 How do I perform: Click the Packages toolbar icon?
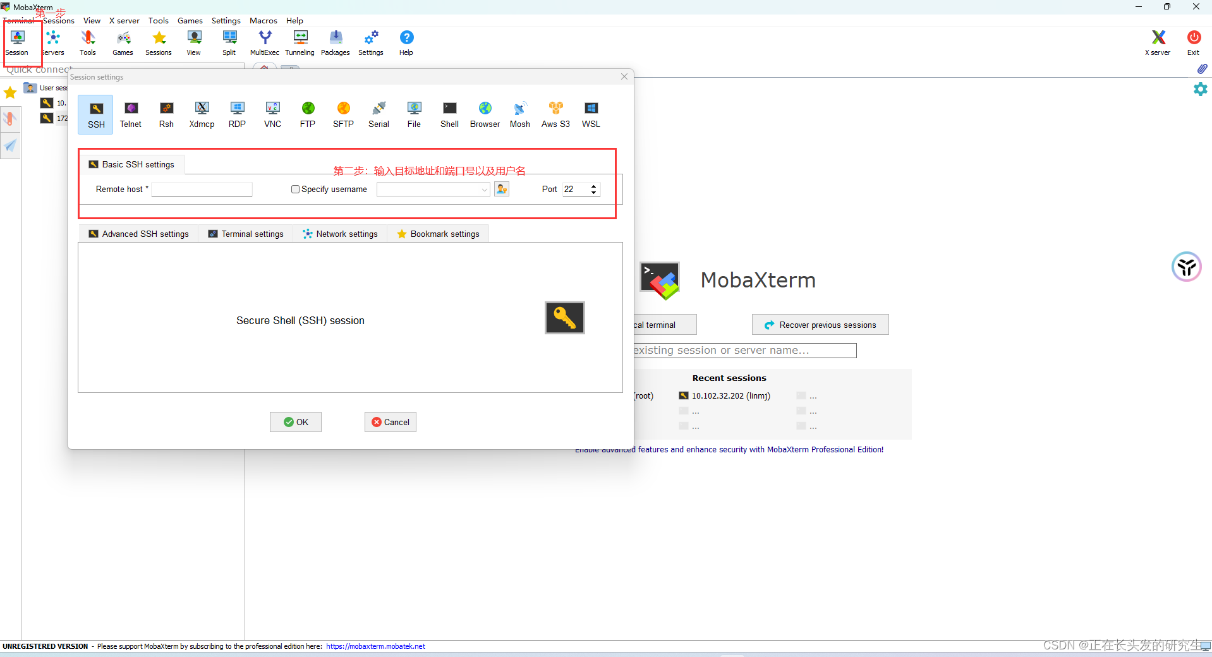336,43
